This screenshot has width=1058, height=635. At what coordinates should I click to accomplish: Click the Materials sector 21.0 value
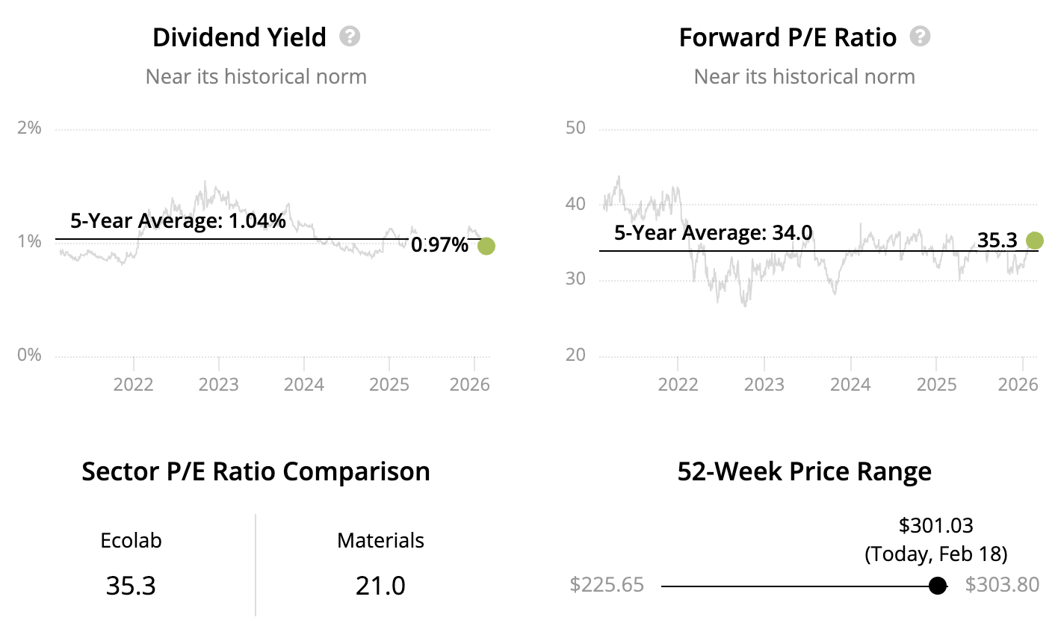click(x=380, y=585)
